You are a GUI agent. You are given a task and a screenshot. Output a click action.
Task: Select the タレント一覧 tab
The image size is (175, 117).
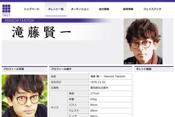(x=56, y=9)
